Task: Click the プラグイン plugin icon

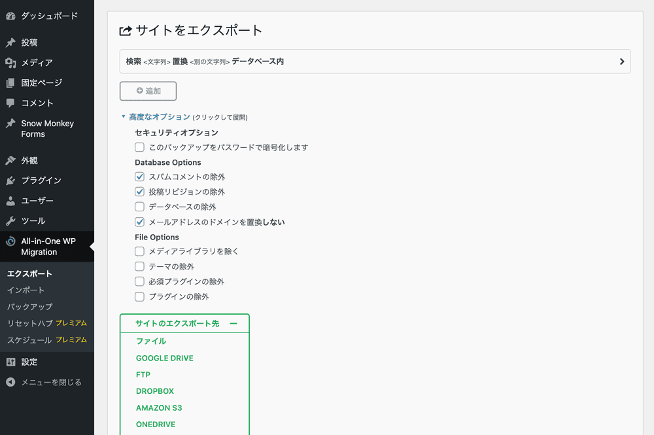Action: click(10, 181)
